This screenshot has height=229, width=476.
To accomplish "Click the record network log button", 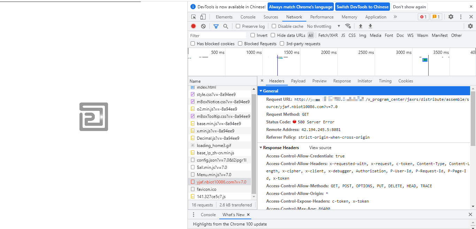I will tap(193, 26).
